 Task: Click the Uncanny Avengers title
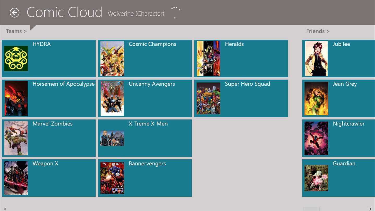tap(152, 84)
